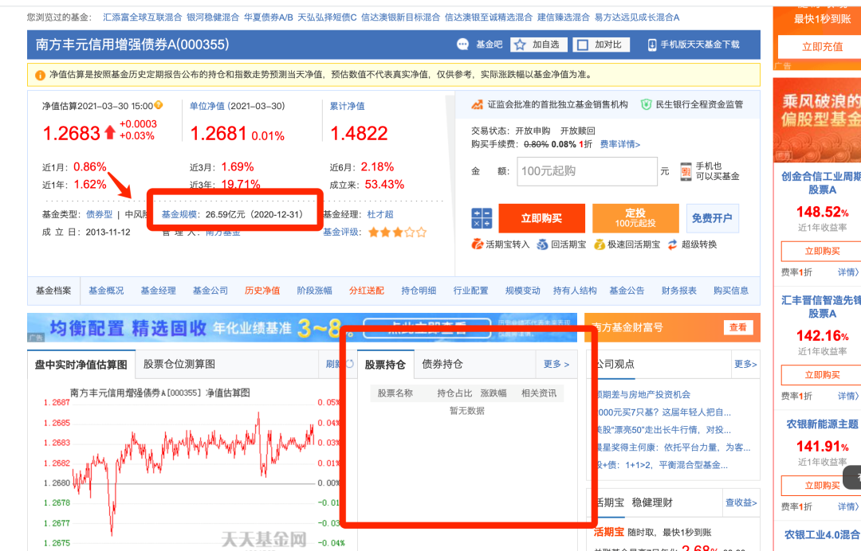Open 农银新能源主题 fund link
This screenshot has width=861, height=551.
pyautogui.click(x=822, y=424)
